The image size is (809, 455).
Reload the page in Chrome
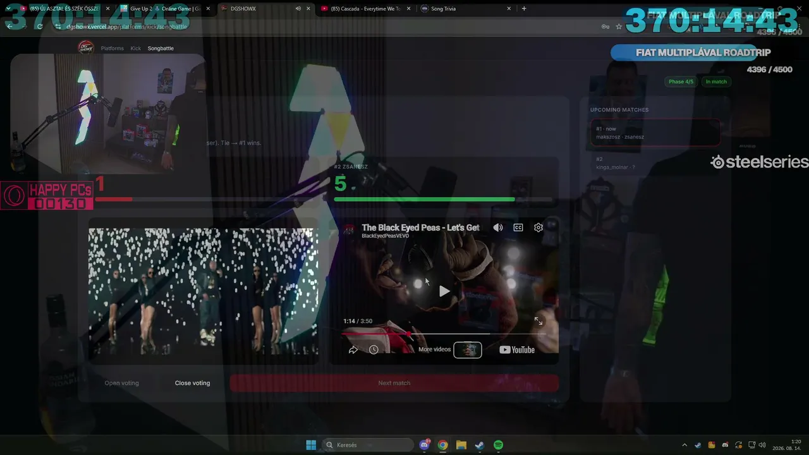pos(40,27)
